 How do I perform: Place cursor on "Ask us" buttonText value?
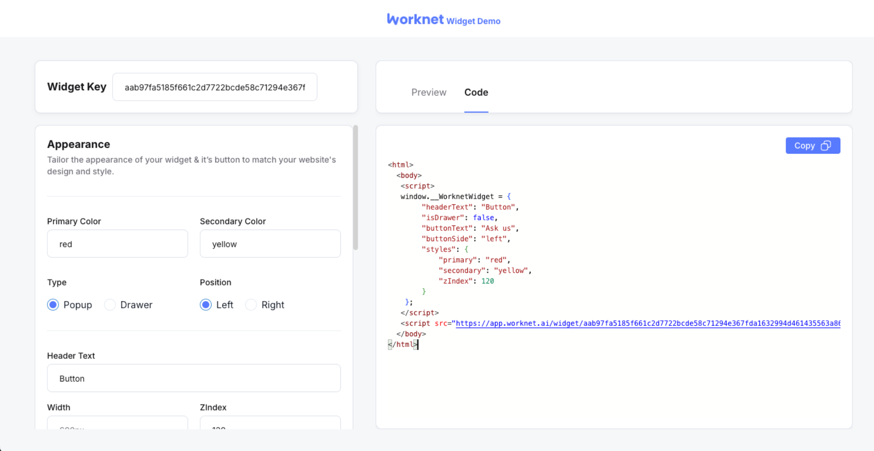(498, 228)
